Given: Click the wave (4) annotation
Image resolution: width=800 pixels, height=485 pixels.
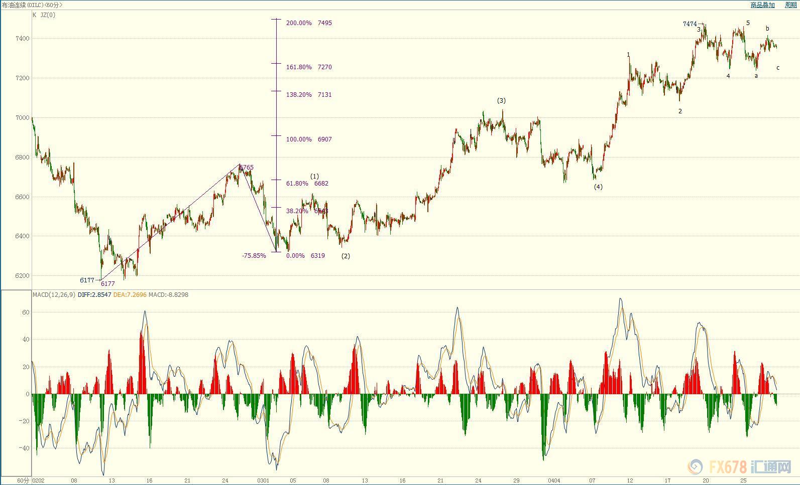Looking at the screenshot, I should pyautogui.click(x=598, y=187).
